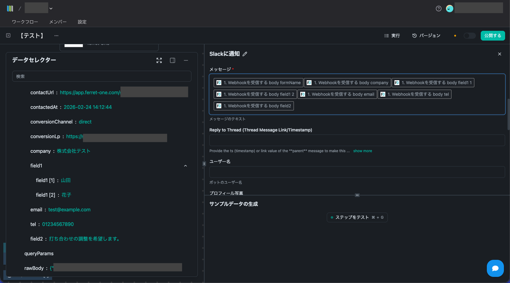Click the user avatar icon
Screen dimensions: 510x283
449,9
